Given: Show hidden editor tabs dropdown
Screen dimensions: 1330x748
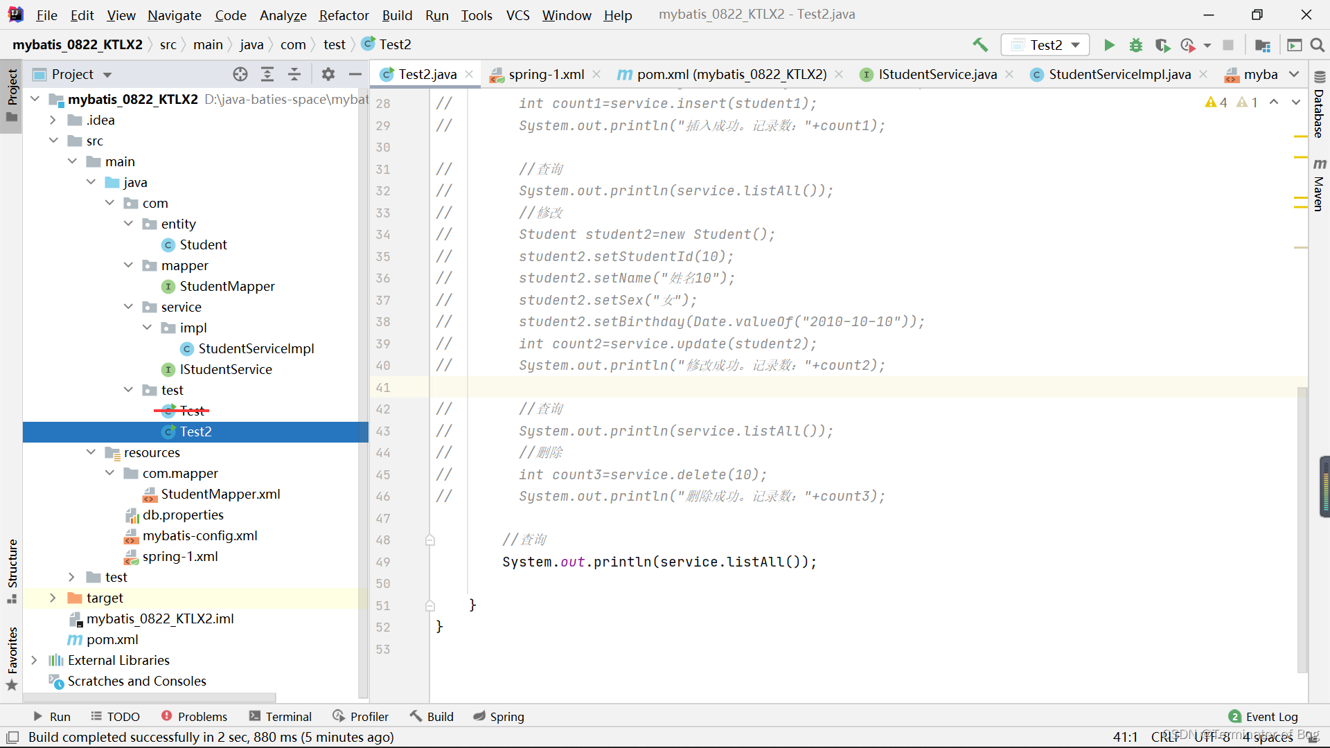Looking at the screenshot, I should (1294, 74).
